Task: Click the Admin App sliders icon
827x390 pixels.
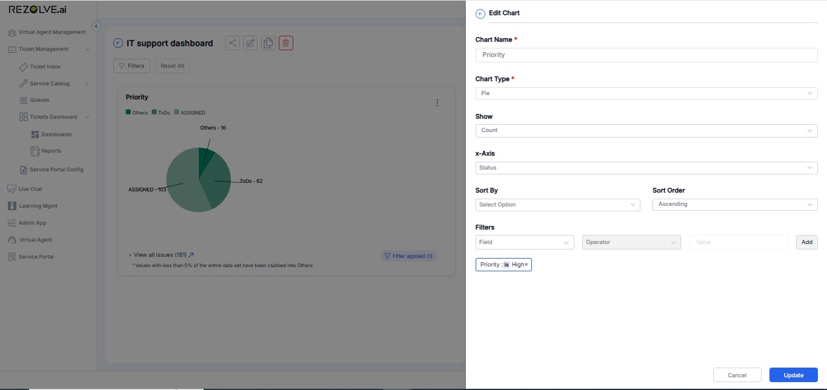Action: 12,223
